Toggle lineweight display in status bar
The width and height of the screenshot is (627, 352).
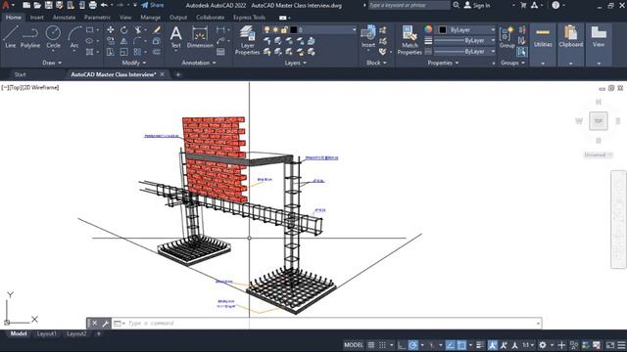[x=480, y=345]
